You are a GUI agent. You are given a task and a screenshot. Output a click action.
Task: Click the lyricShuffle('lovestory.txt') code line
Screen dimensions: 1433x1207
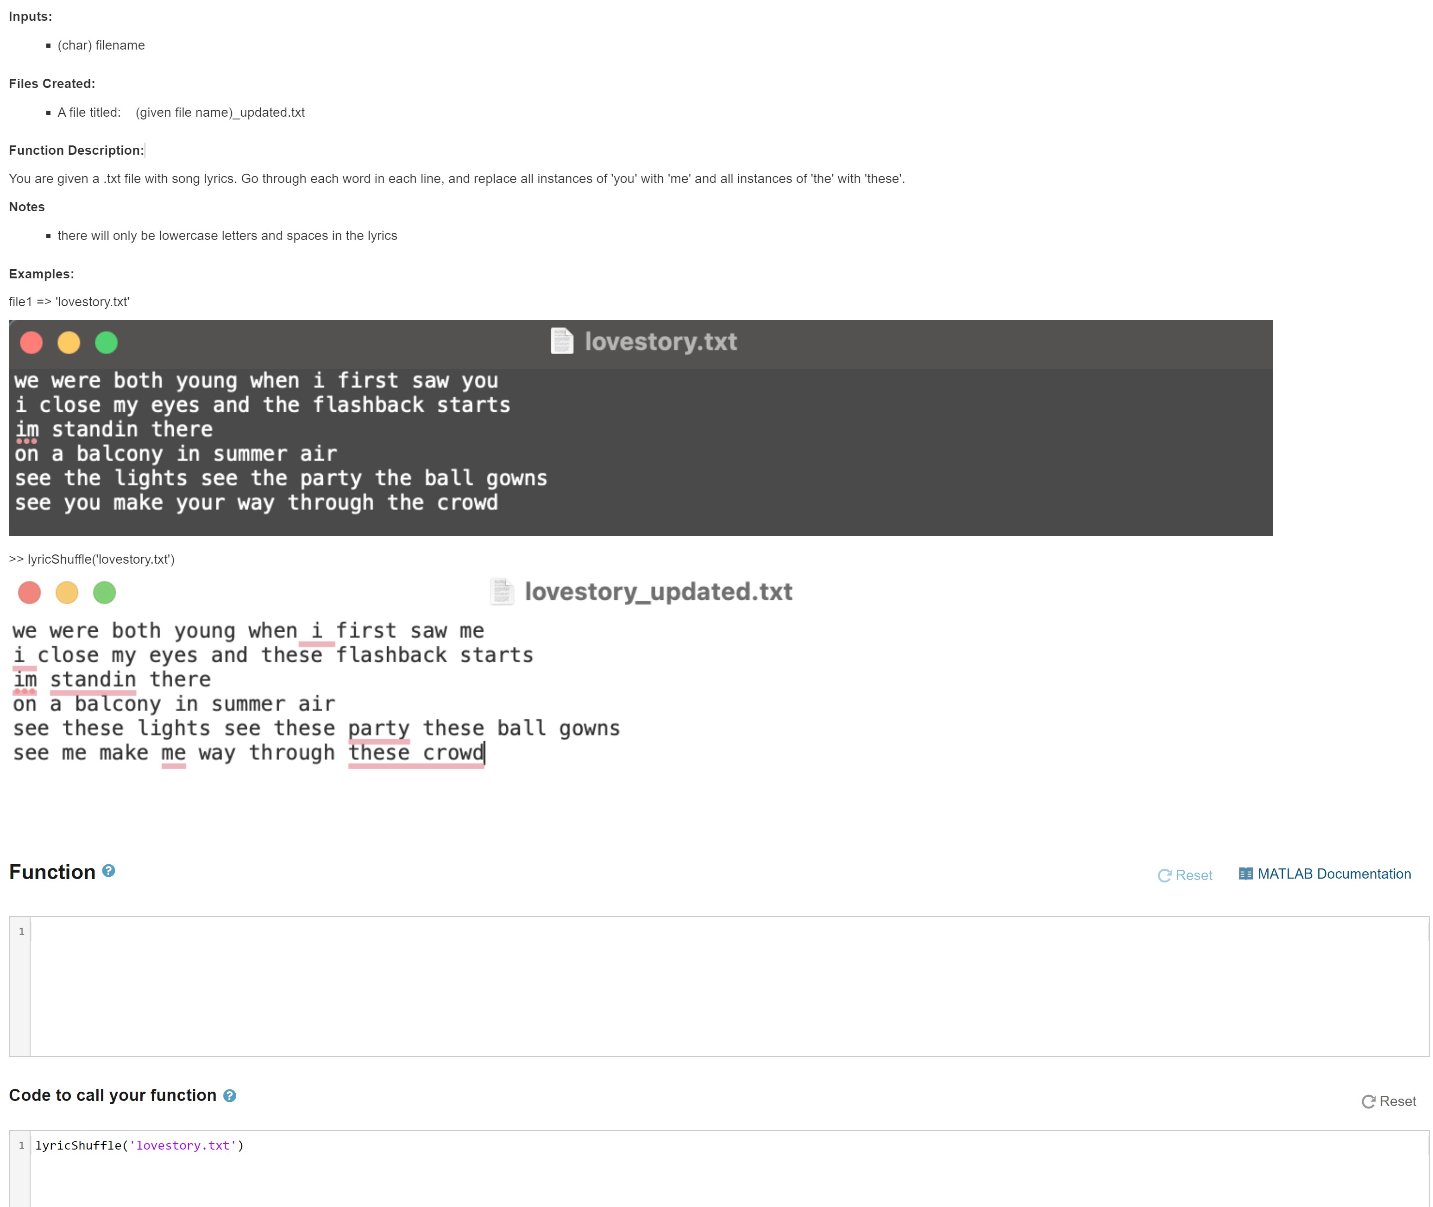[139, 1145]
